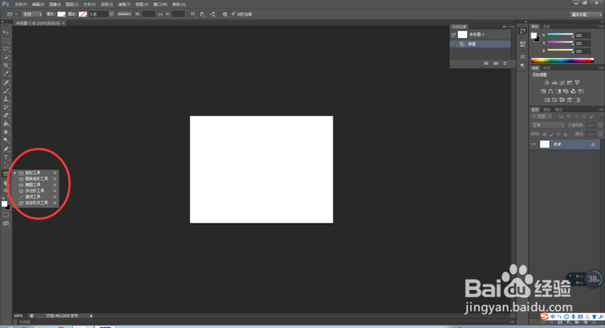Viewport: 605px width, 328px height.
Task: Toggle type layer filter icon
Action: pos(576,117)
